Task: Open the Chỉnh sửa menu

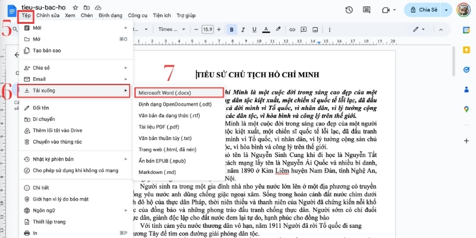Action: click(x=48, y=15)
